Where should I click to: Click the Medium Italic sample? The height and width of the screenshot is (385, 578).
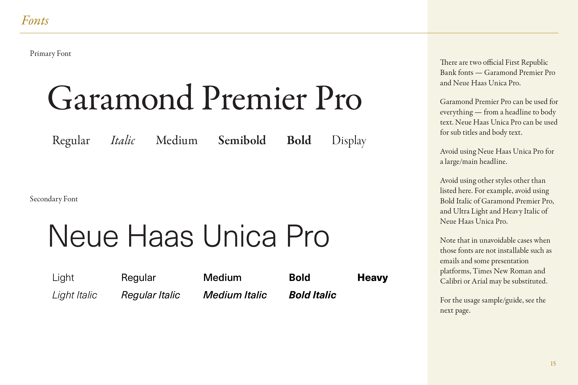point(235,295)
